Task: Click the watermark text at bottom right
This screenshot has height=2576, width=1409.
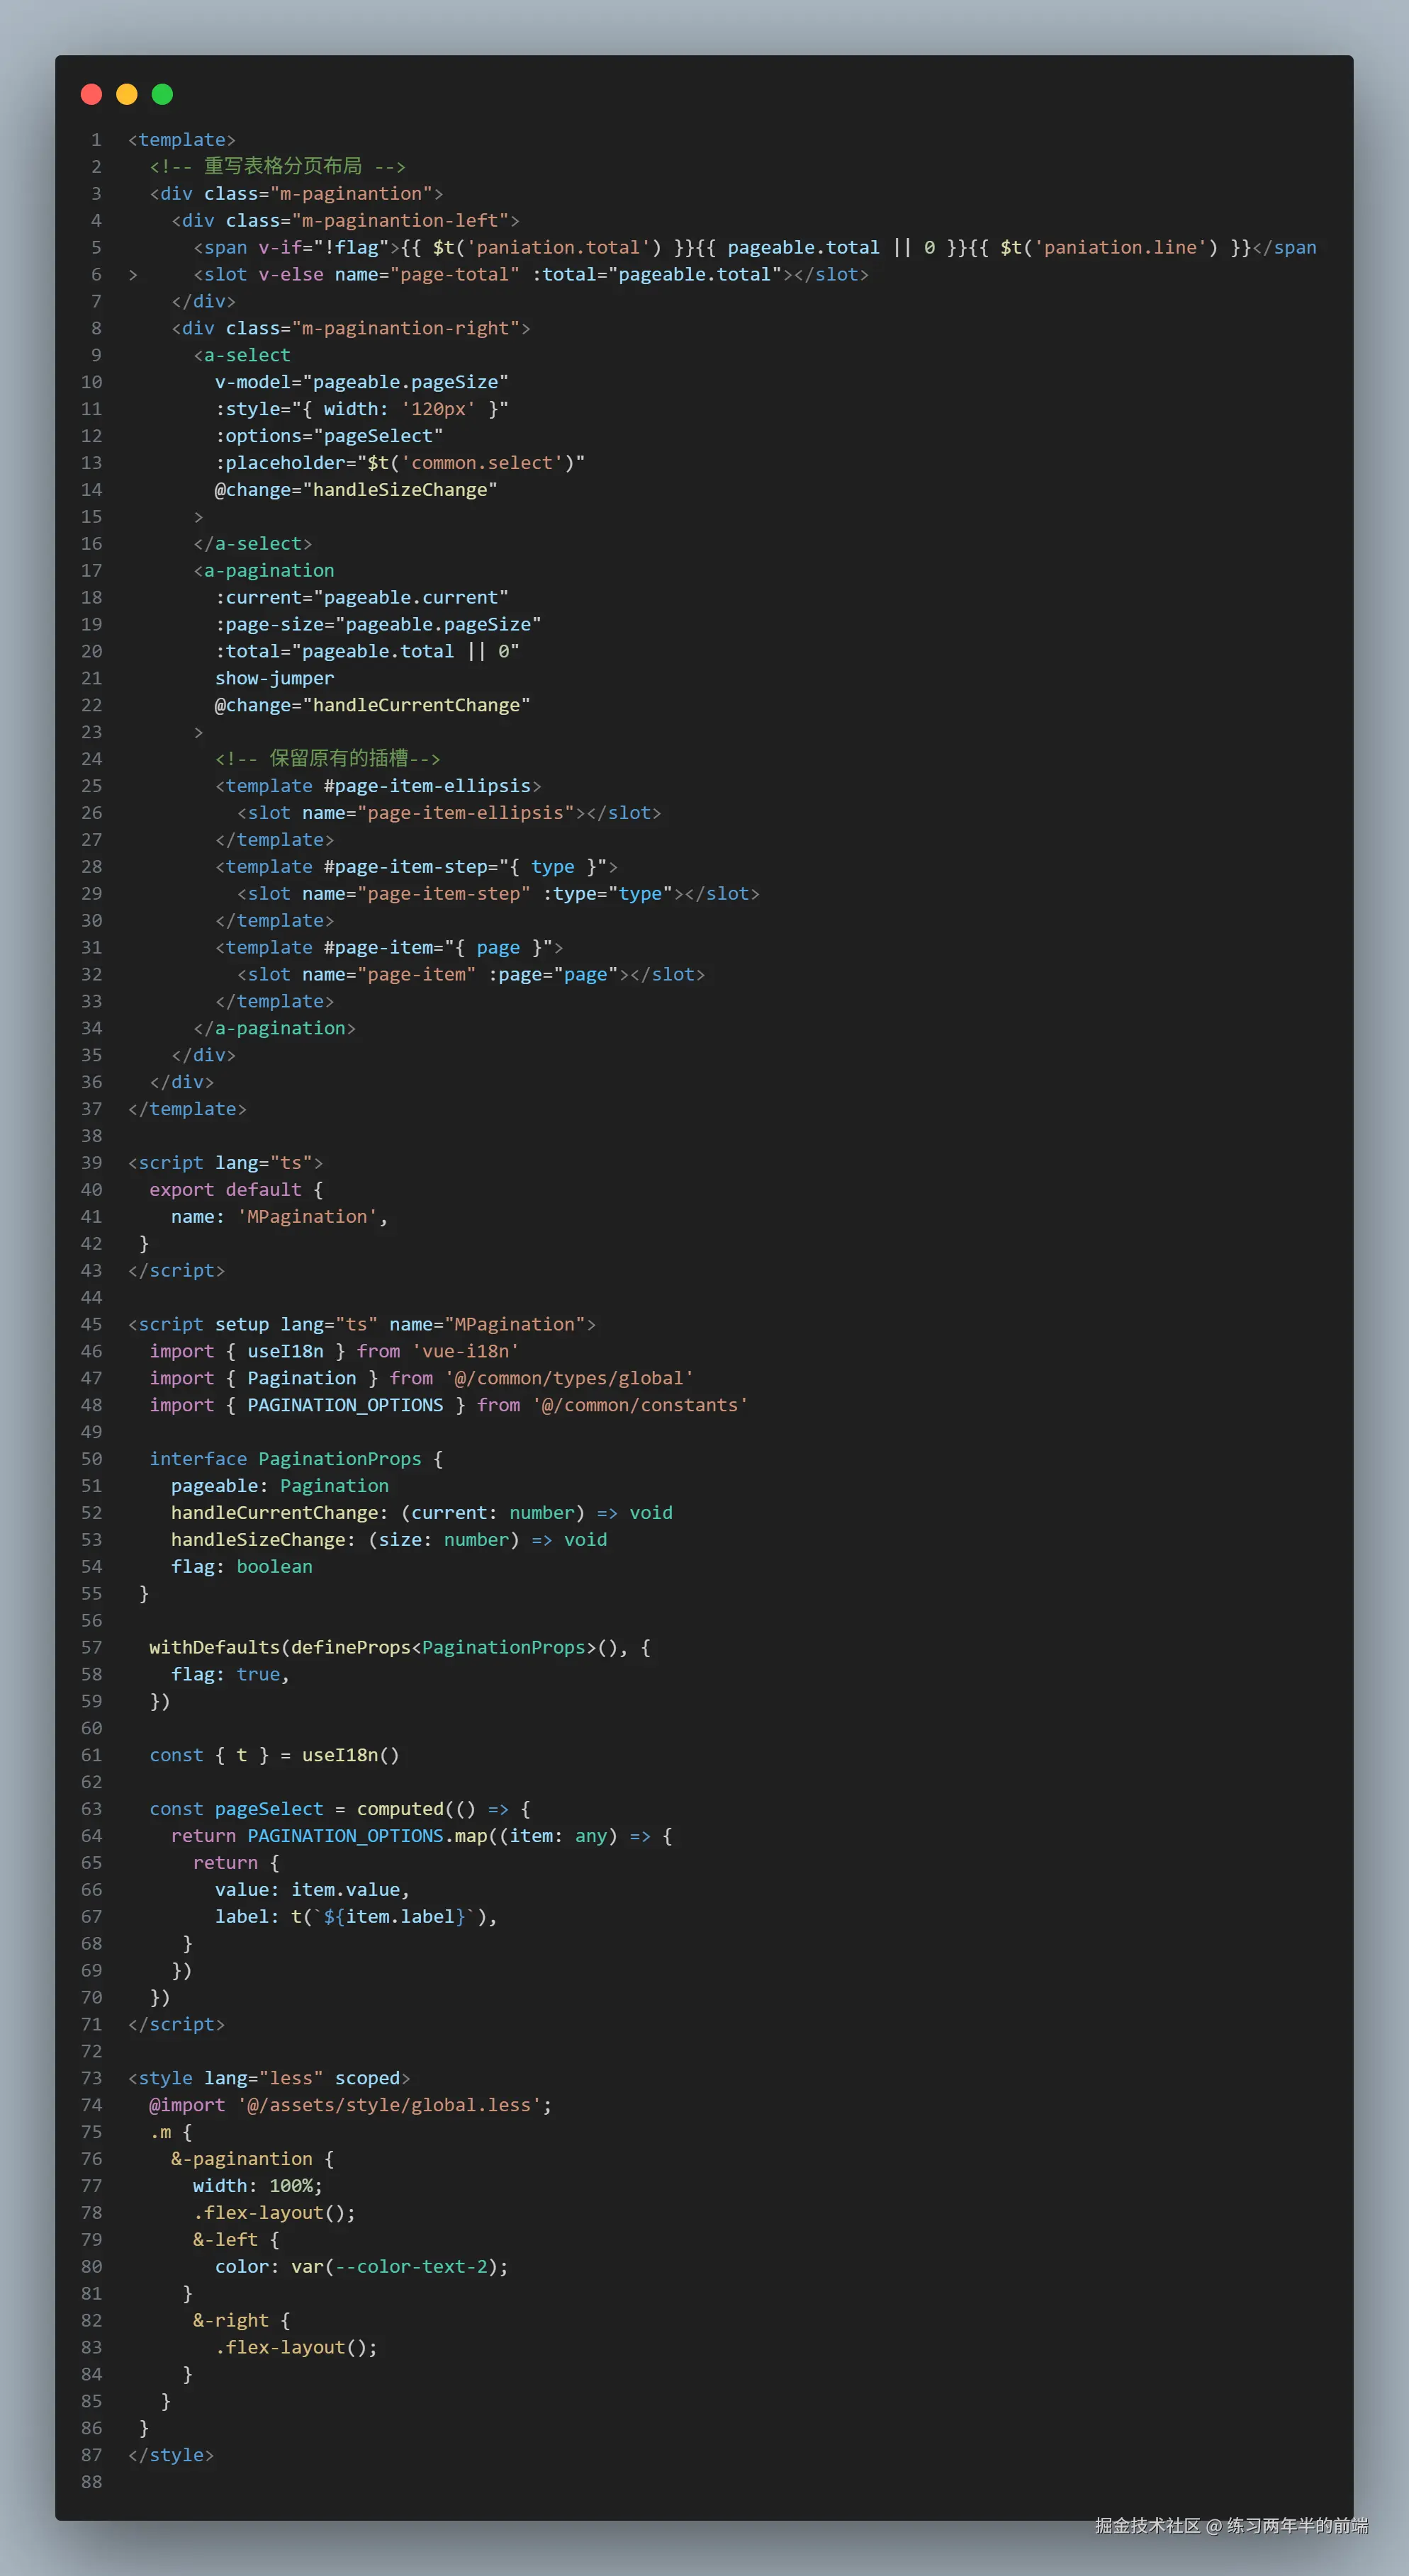Action: pos(1230,2526)
